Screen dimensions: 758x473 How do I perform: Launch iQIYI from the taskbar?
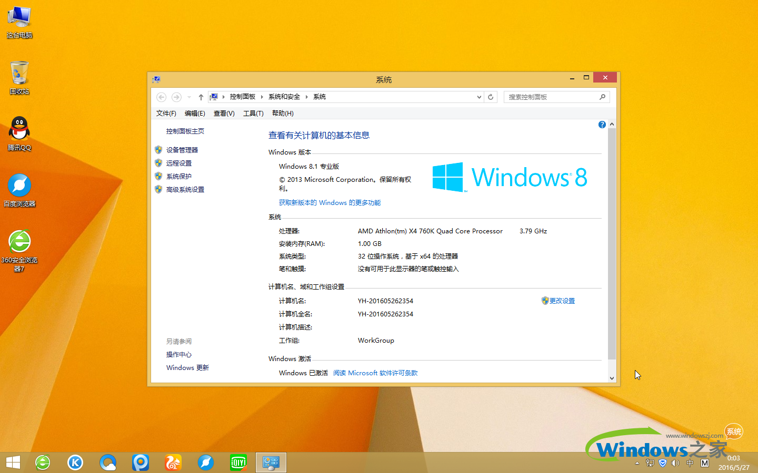point(238,462)
